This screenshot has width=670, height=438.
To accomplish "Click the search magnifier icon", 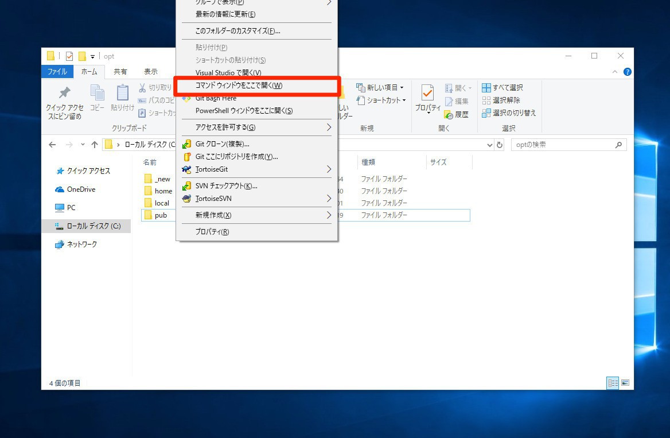I will pos(618,145).
